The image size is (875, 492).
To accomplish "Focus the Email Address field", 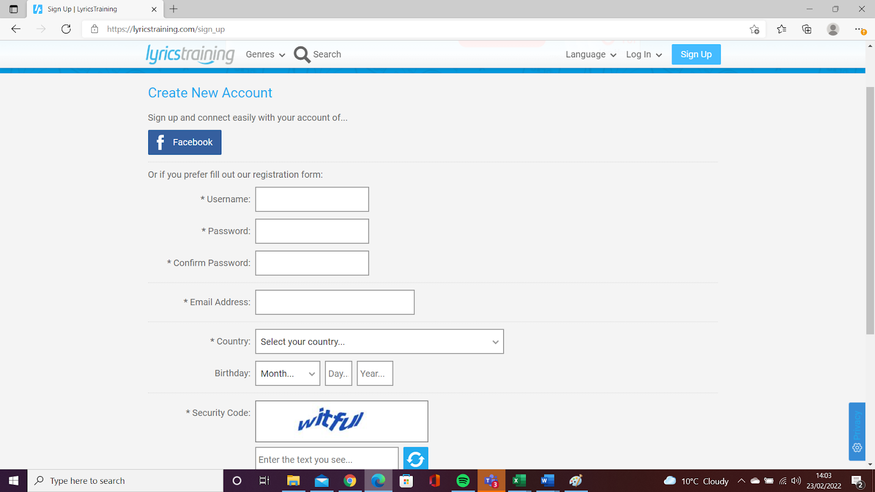I will 335,302.
